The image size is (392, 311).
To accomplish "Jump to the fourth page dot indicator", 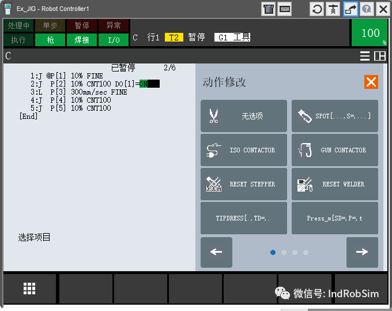I will coord(306,253).
